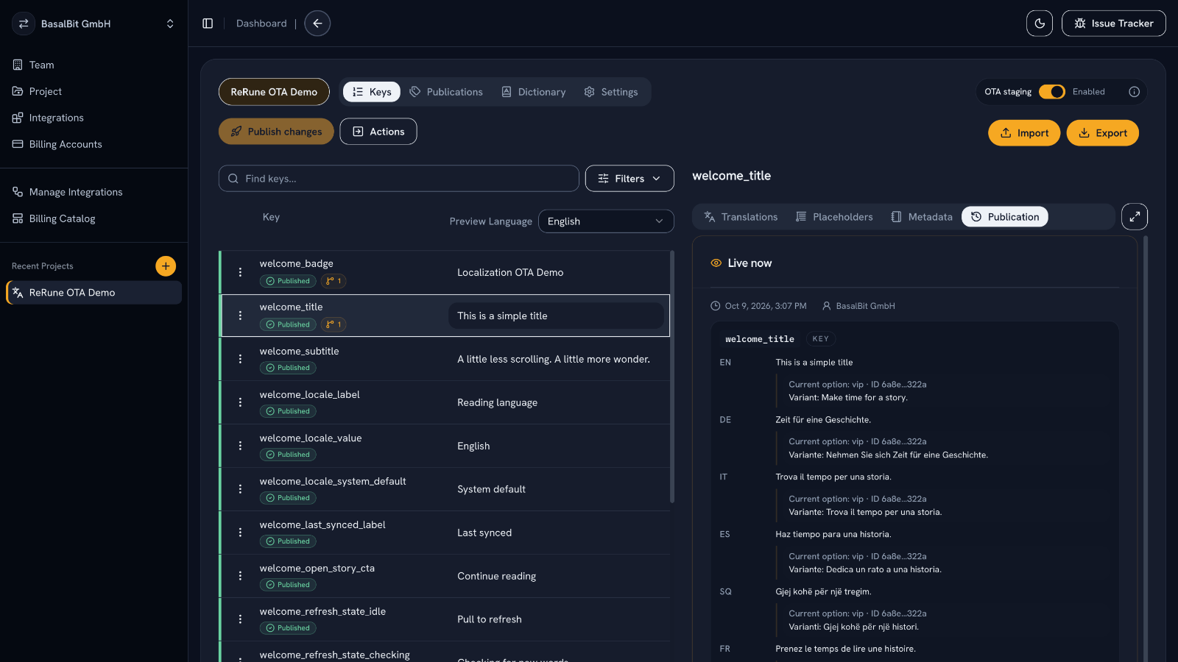The width and height of the screenshot is (1178, 662).
Task: Open the Placeholders tab
Action: tap(834, 217)
